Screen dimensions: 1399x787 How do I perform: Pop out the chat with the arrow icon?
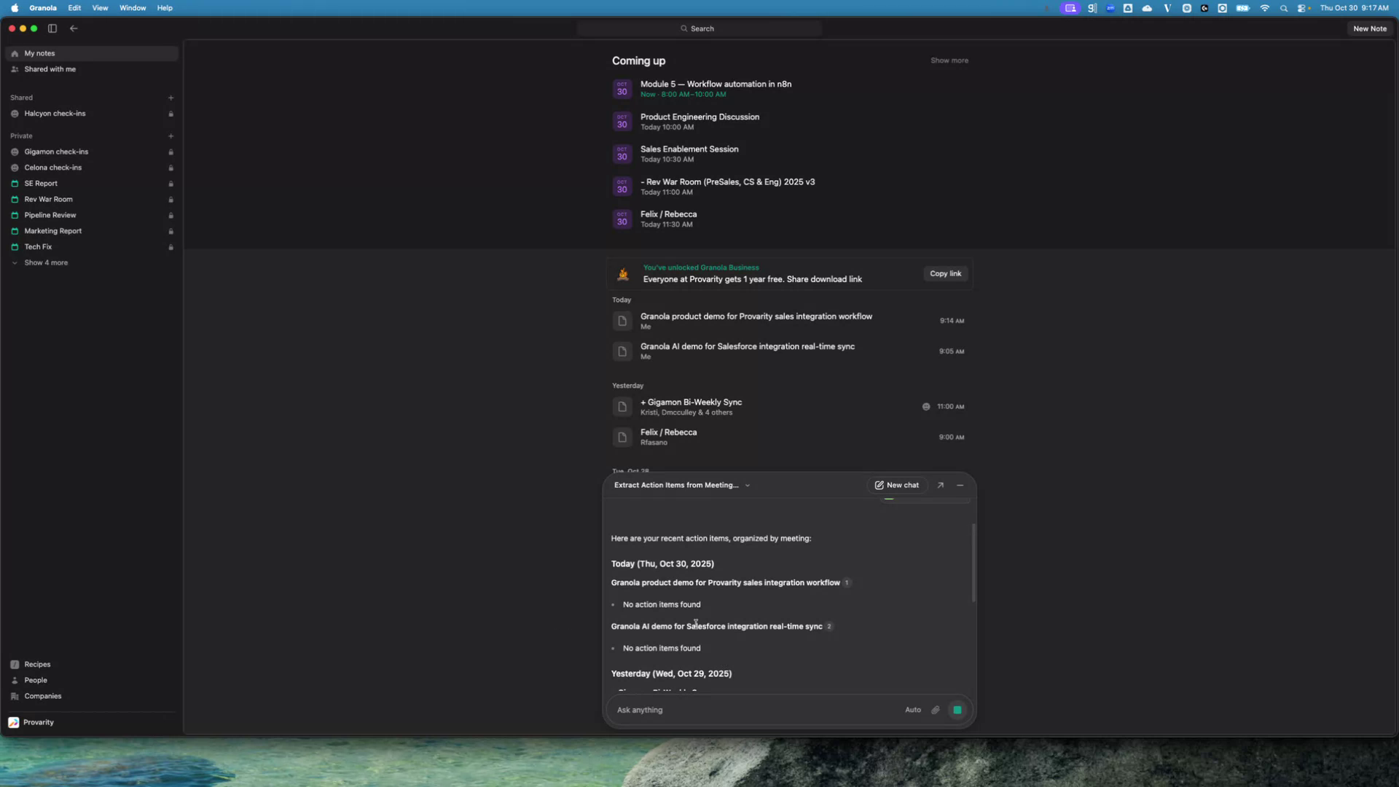940,485
